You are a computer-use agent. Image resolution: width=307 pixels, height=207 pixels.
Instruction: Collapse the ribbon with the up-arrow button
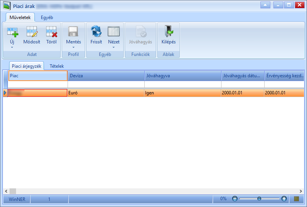pos(265,5)
